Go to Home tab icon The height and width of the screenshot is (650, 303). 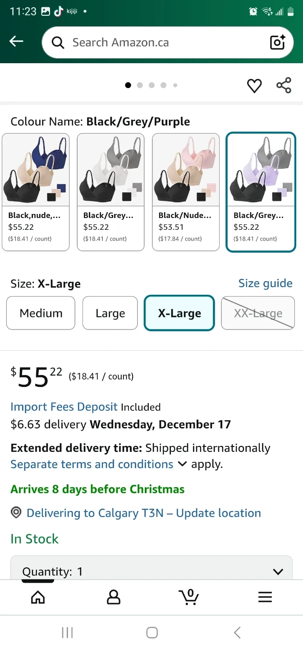(38, 597)
